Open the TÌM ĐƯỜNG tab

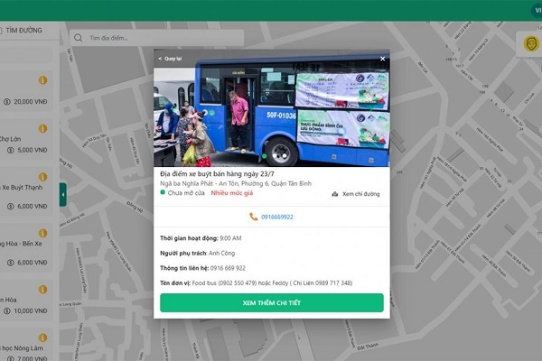[x=23, y=31]
